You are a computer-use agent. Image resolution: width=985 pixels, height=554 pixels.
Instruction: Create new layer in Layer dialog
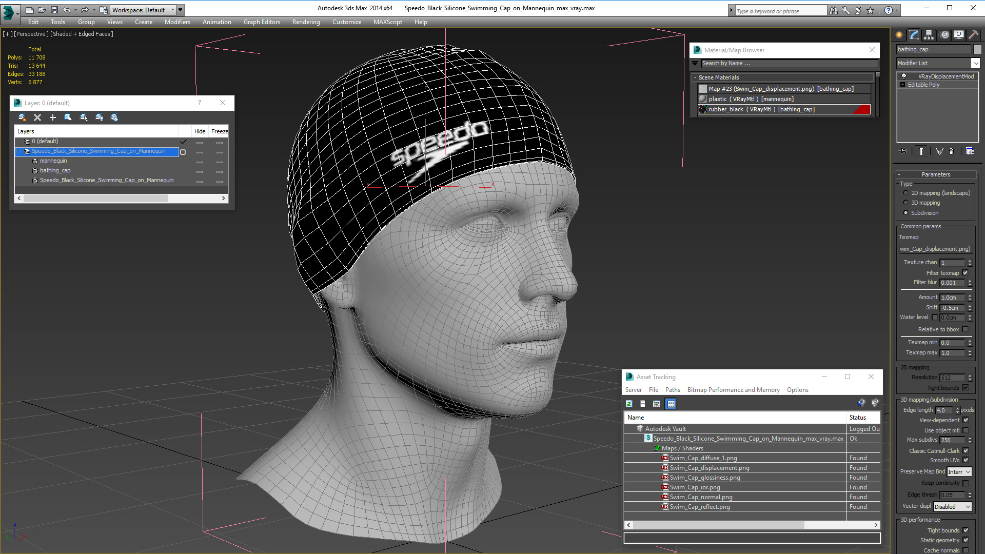22,117
